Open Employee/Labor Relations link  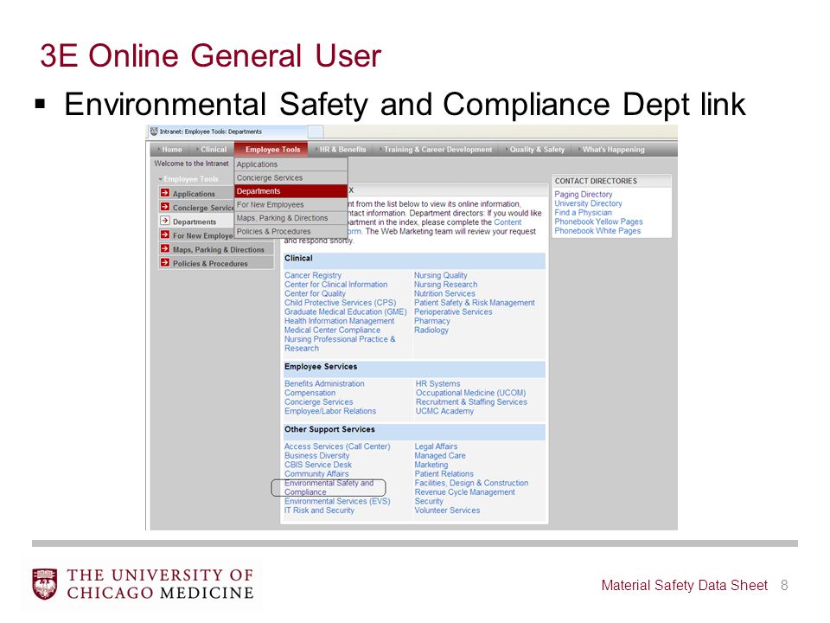(329, 411)
